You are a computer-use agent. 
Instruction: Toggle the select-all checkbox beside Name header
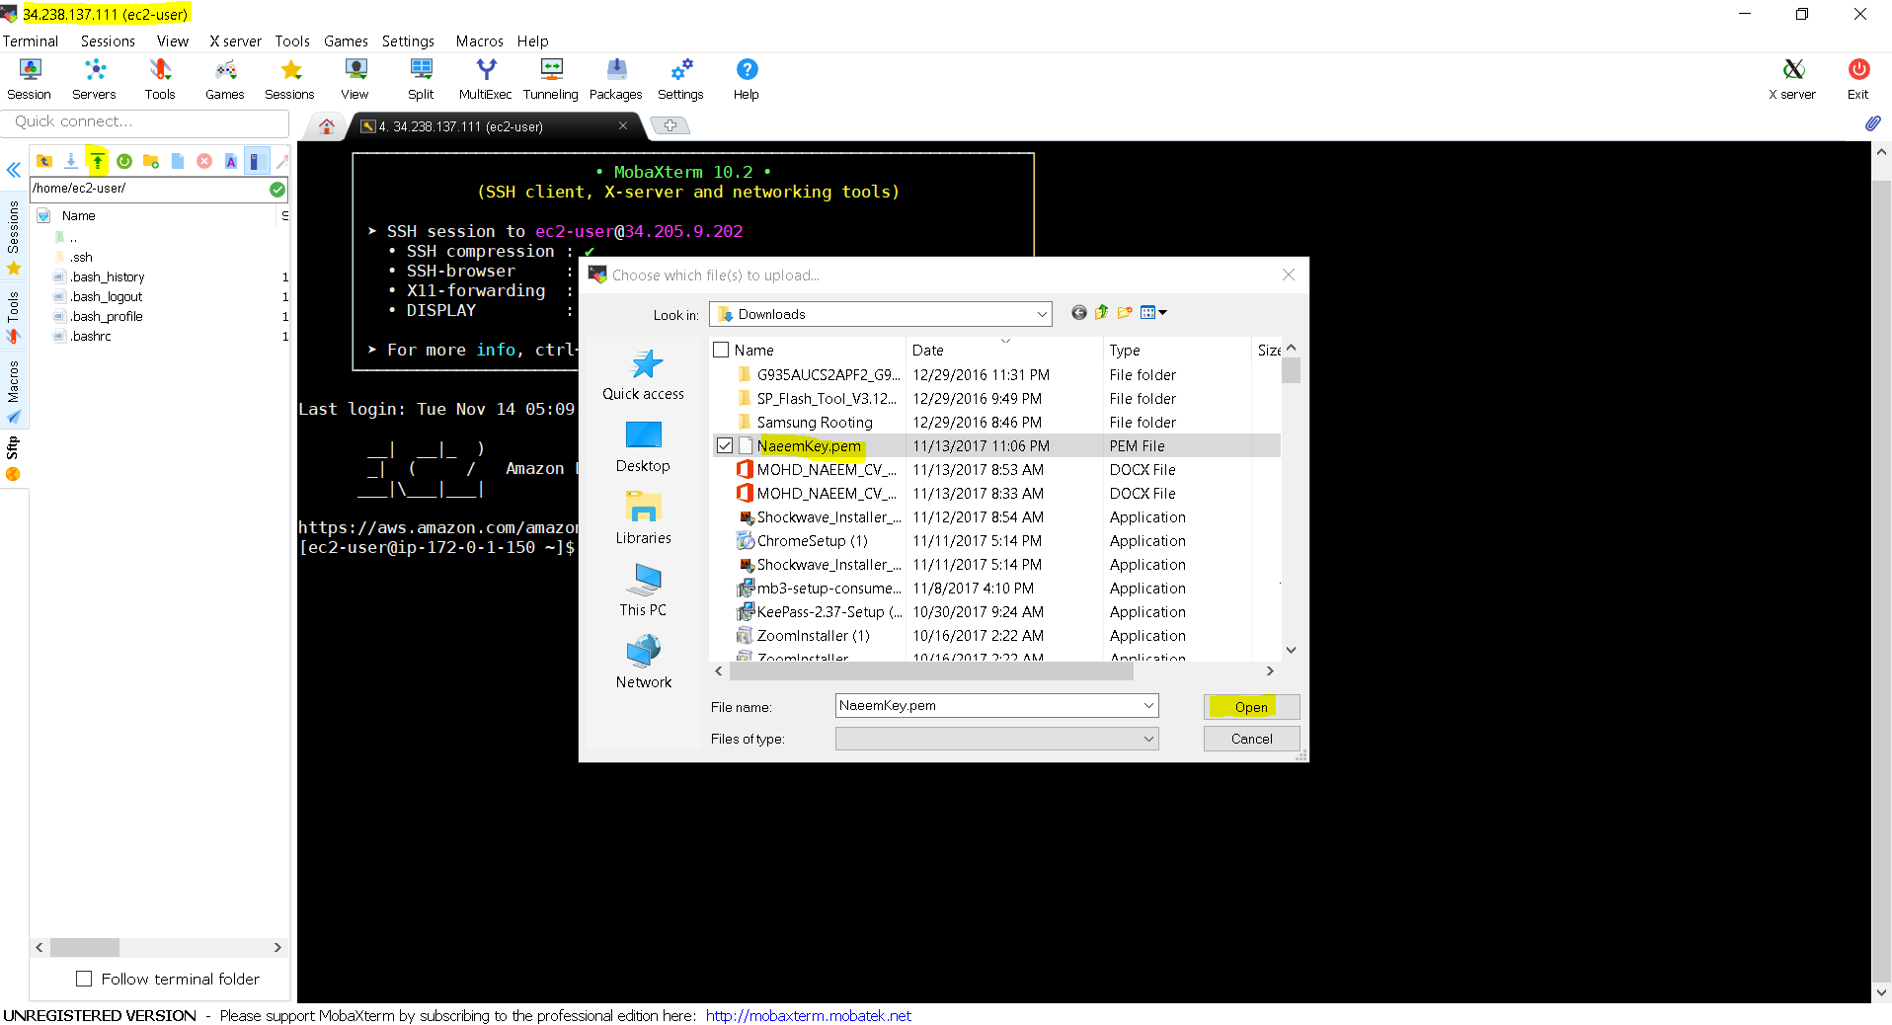(721, 350)
